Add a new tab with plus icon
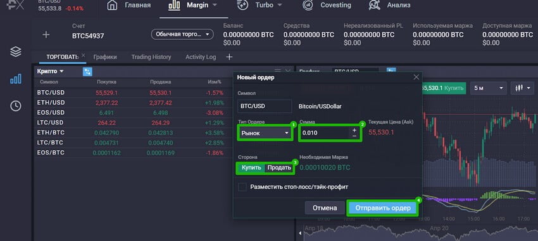 (229, 57)
